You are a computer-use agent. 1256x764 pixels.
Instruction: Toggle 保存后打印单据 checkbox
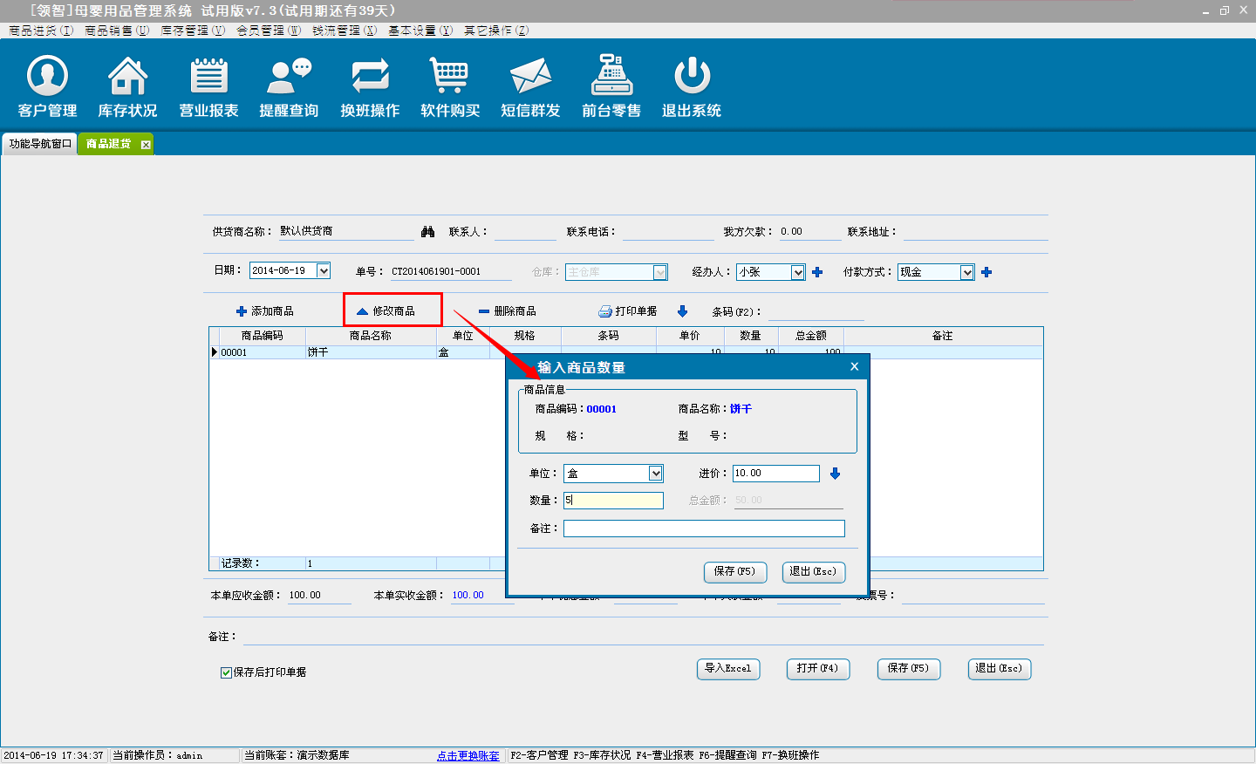pyautogui.click(x=226, y=672)
